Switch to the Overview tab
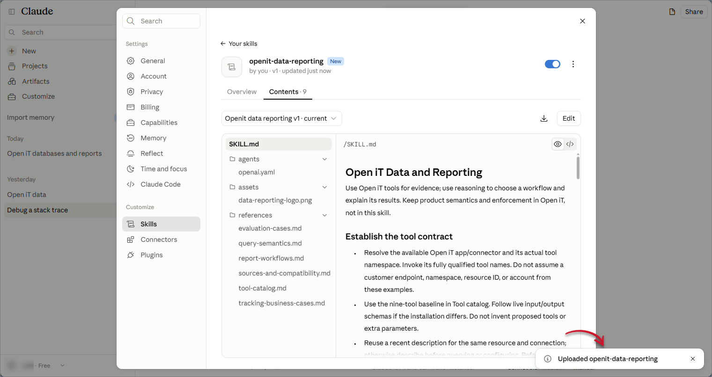 (x=242, y=92)
